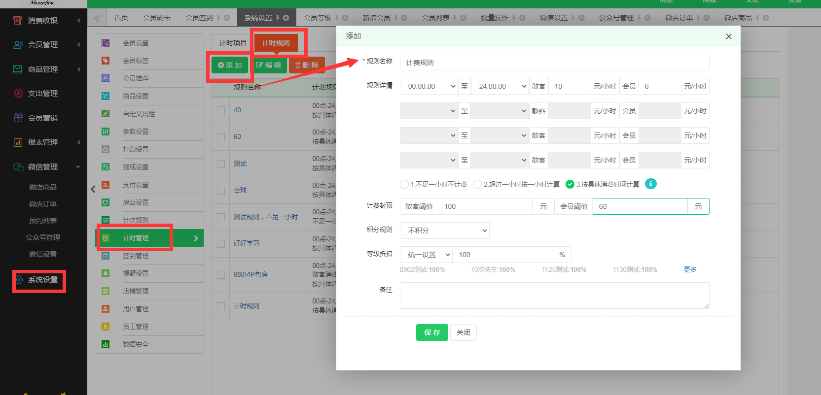Click the 用户管理 user icon
The width and height of the screenshot is (821, 395).
click(106, 309)
